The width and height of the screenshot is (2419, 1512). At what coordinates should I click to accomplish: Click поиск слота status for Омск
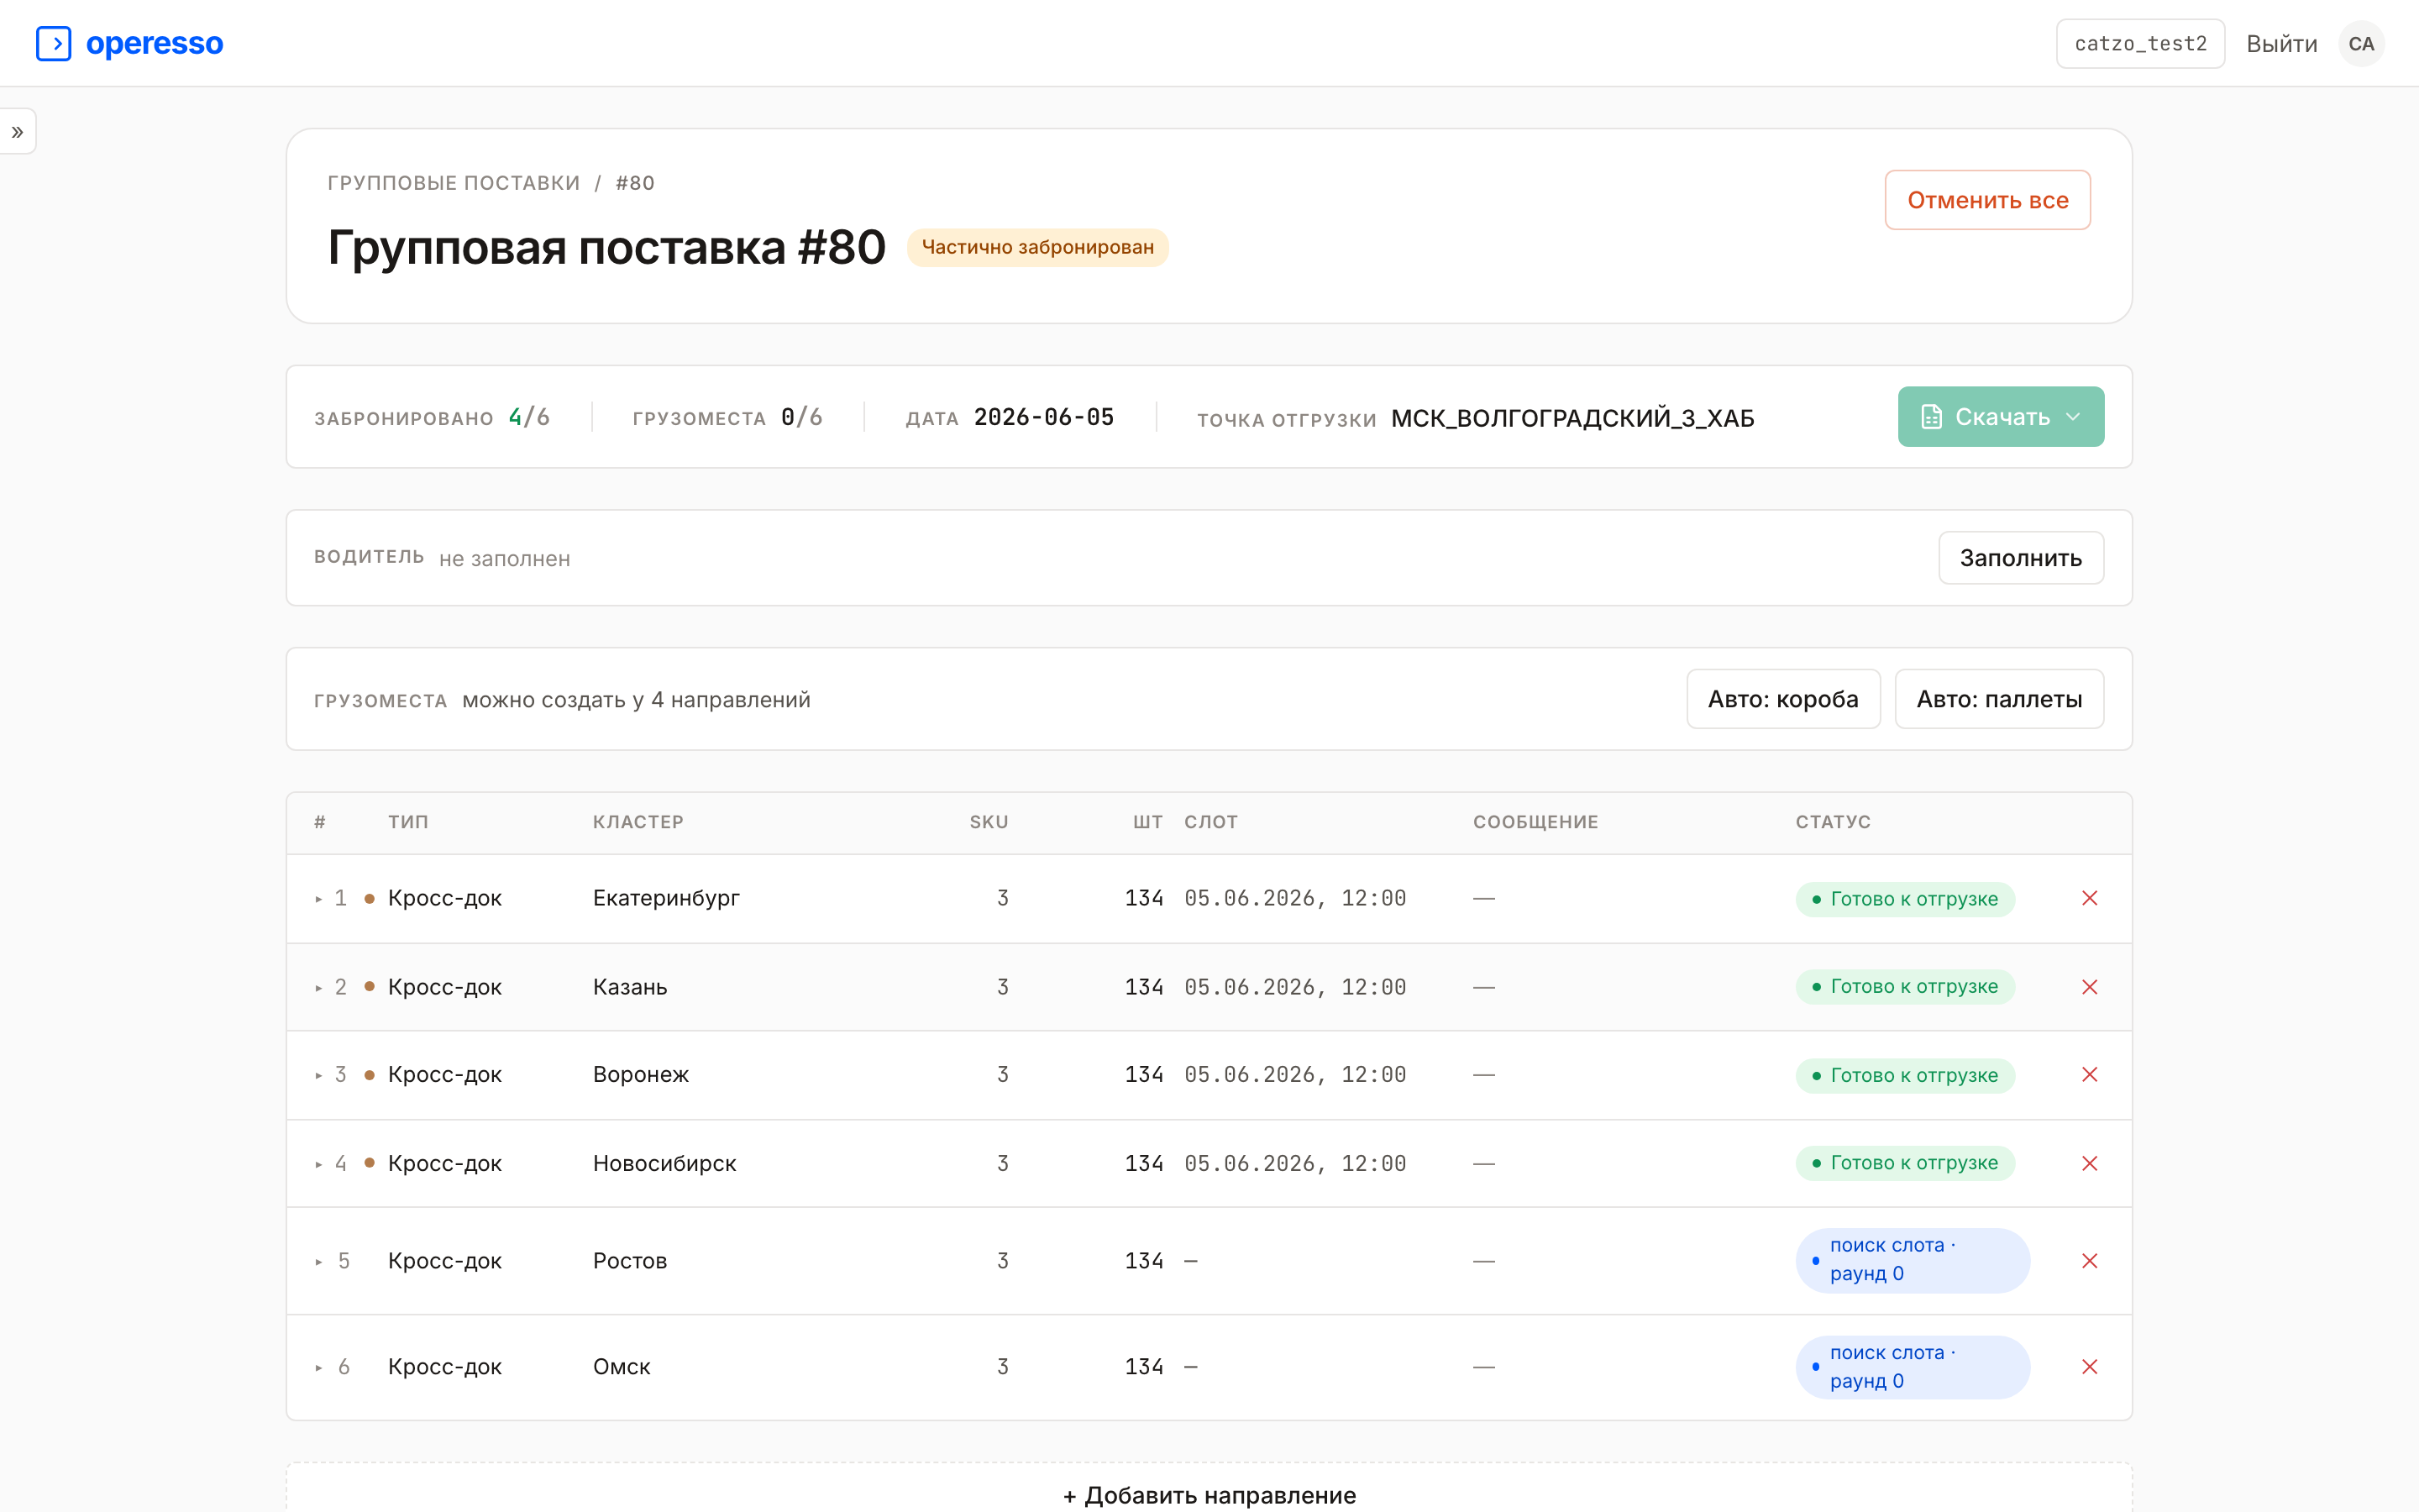1913,1366
